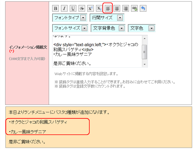The height and width of the screenshot is (149, 196).
Task: Apply underline formatting icon
Action: (x=73, y=8)
